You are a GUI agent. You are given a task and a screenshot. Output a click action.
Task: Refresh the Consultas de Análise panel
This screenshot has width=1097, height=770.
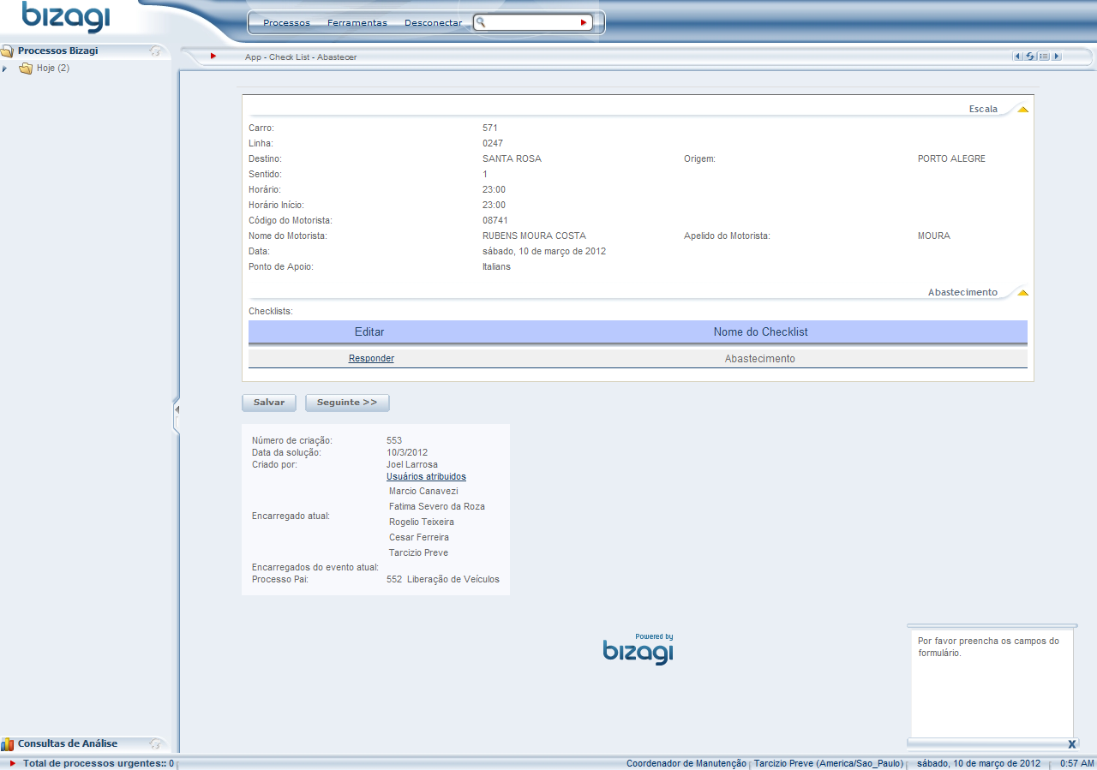[x=156, y=744]
